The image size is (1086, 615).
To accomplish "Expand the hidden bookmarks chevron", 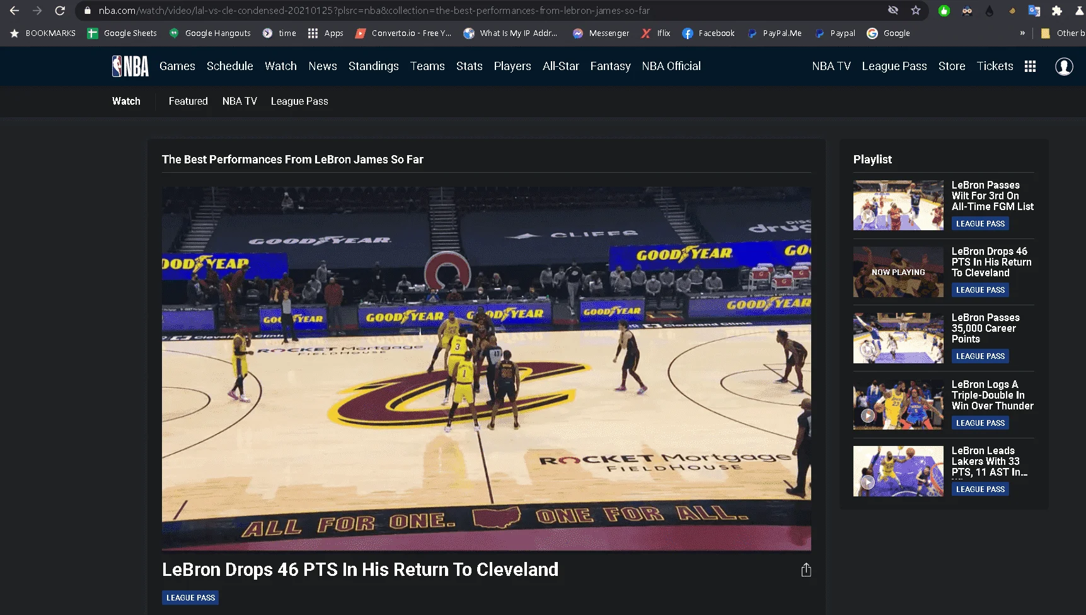I will tap(1022, 33).
